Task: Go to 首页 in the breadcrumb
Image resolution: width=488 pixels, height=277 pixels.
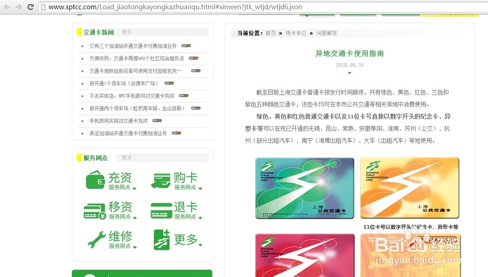Action: 270,33
